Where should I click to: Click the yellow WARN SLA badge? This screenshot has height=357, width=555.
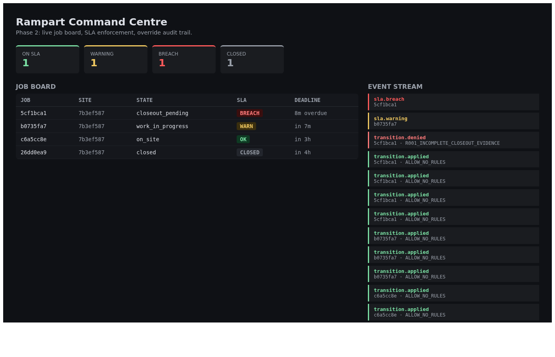(246, 126)
